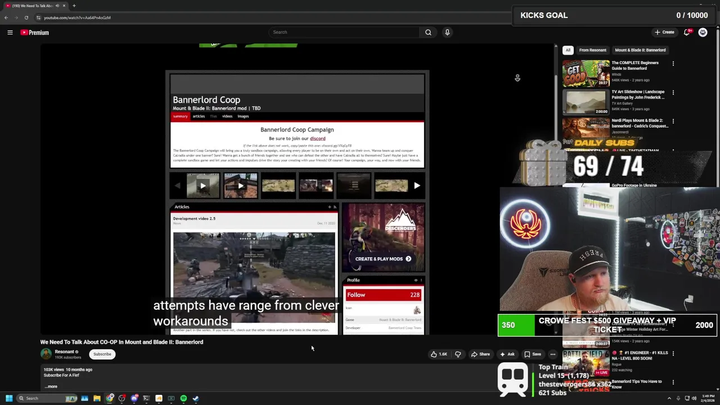The width and height of the screenshot is (720, 405).
Task: Save the video to a playlist
Action: tap(533, 354)
